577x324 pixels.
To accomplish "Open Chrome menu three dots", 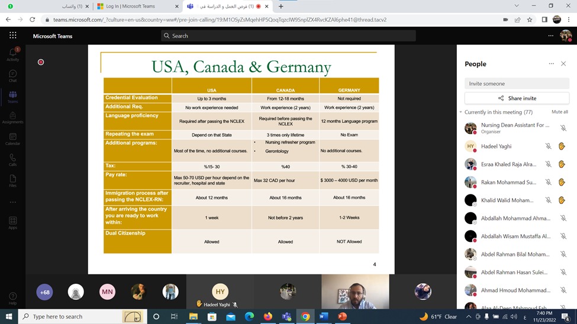I will pos(569,20).
